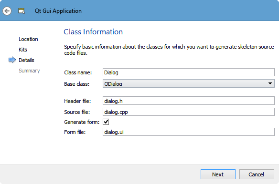Click the Header file field dialog.h
This screenshot has height=184, width=279.
(189, 101)
